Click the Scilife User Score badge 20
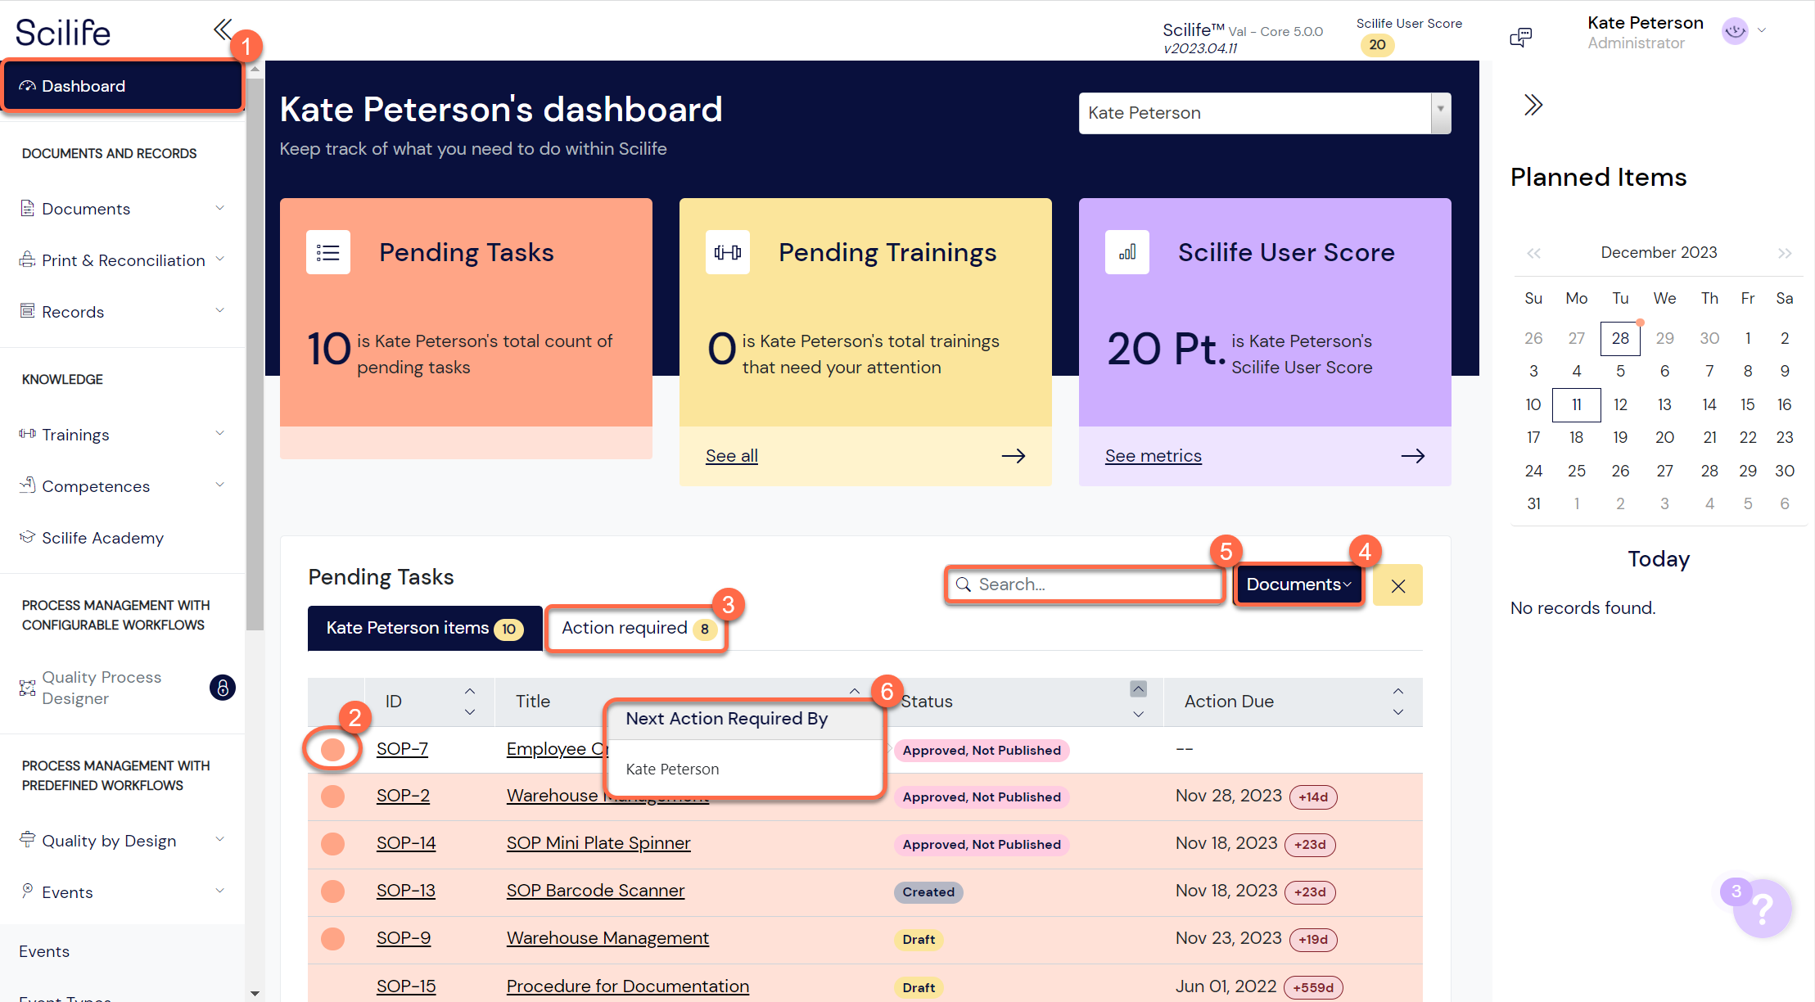Image resolution: width=1815 pixels, height=1002 pixels. (x=1377, y=44)
